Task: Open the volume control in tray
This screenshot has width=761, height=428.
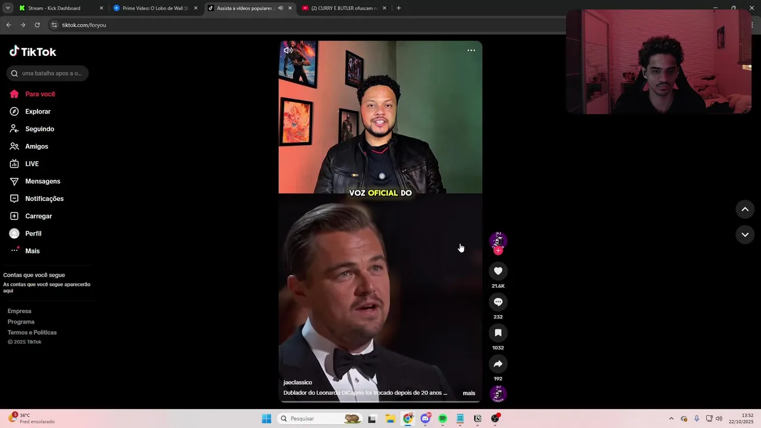Action: point(719,418)
